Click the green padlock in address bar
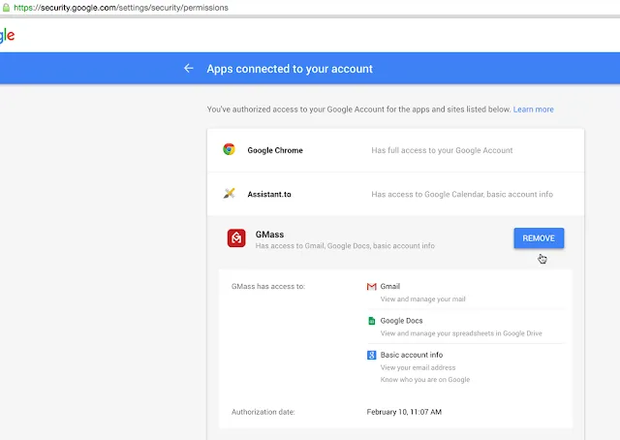Screen dimensions: 620x440 click(x=6, y=8)
